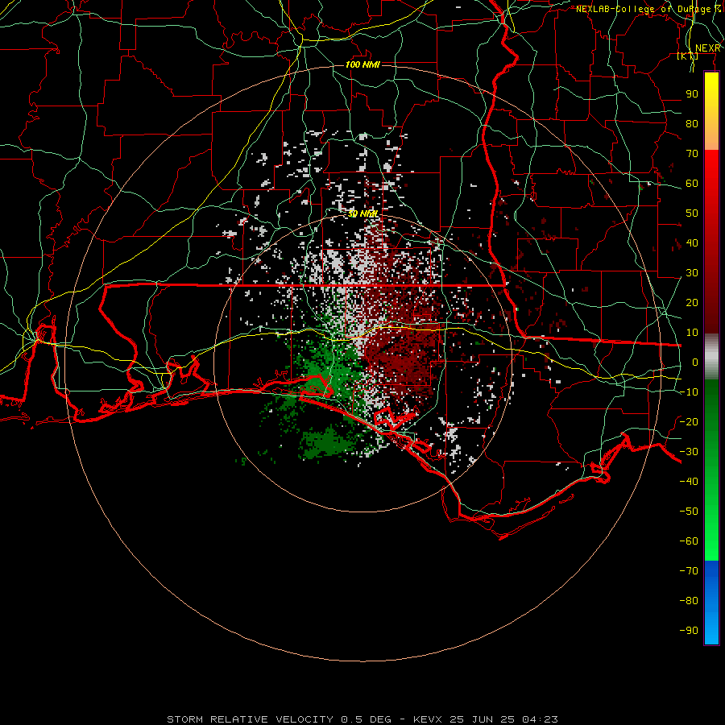Select the -70 scale label
Image resolution: width=725 pixels, height=725 pixels.
pos(689,571)
